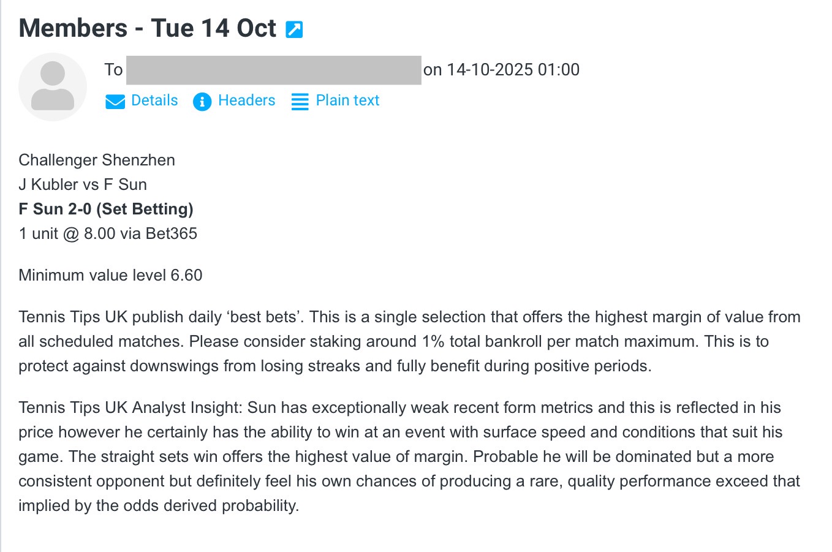
Task: Click the J Kubler vs F Sun text
Action: [83, 184]
